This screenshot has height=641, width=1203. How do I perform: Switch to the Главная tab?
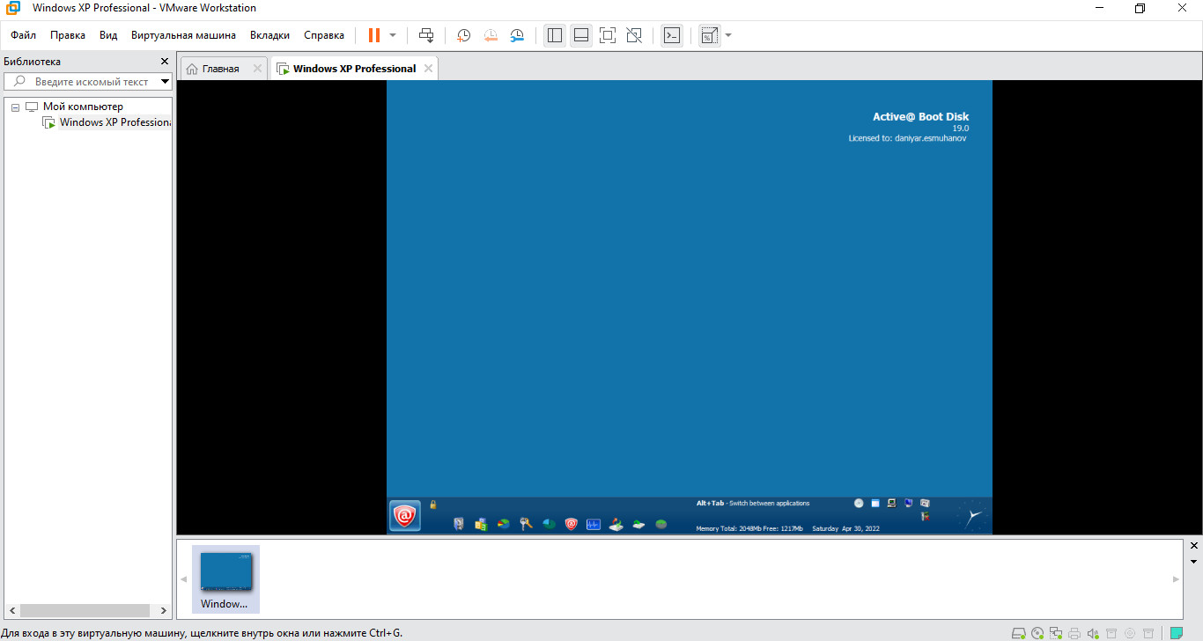[x=220, y=69]
